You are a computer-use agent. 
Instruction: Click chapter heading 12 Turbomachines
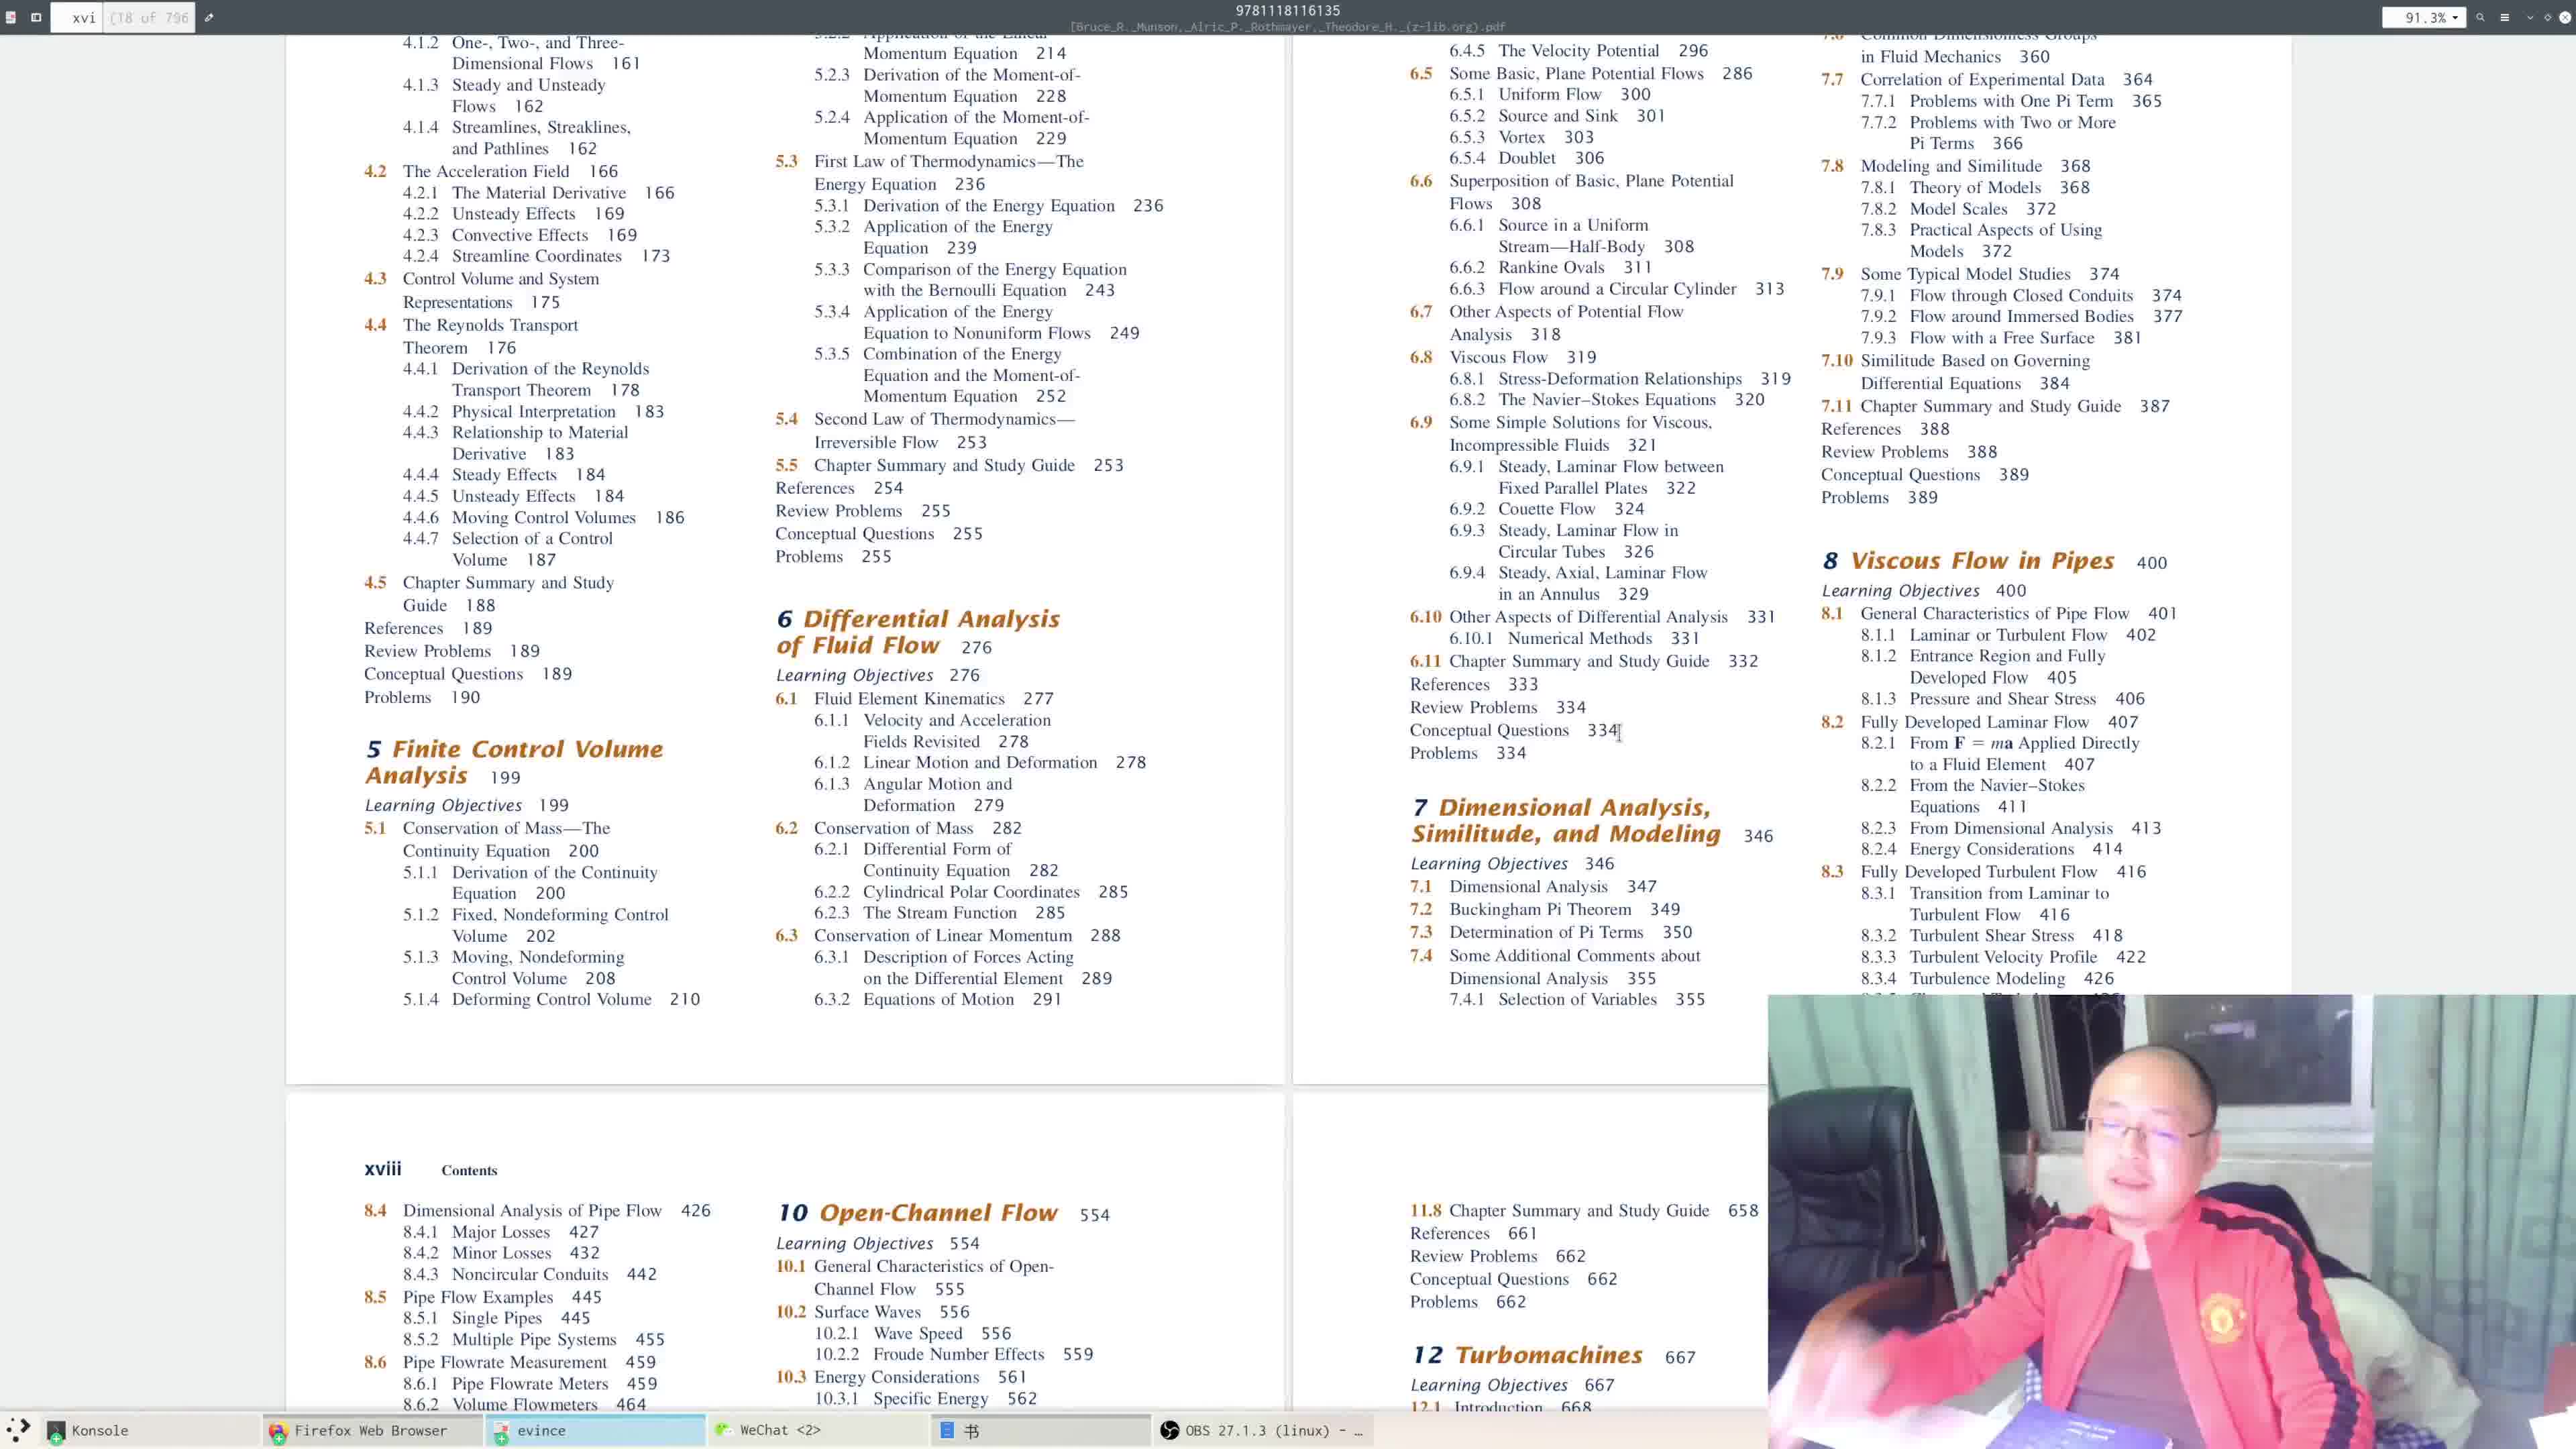1527,1354
